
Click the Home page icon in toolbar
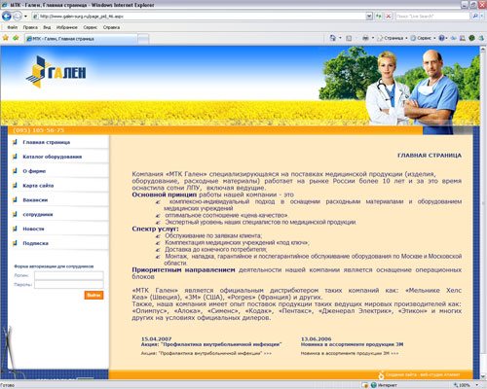pyautogui.click(x=332, y=38)
